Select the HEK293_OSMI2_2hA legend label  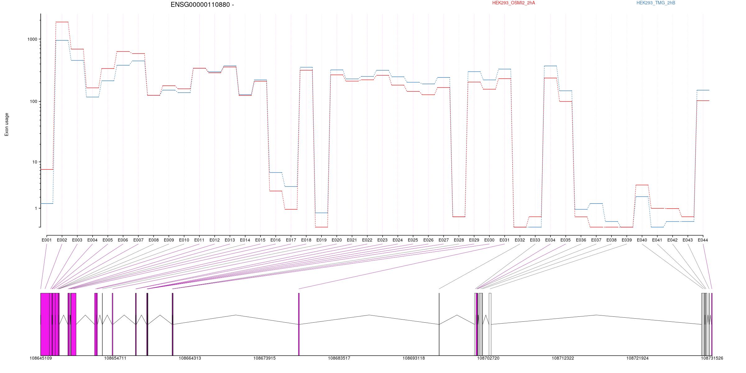[513, 3]
